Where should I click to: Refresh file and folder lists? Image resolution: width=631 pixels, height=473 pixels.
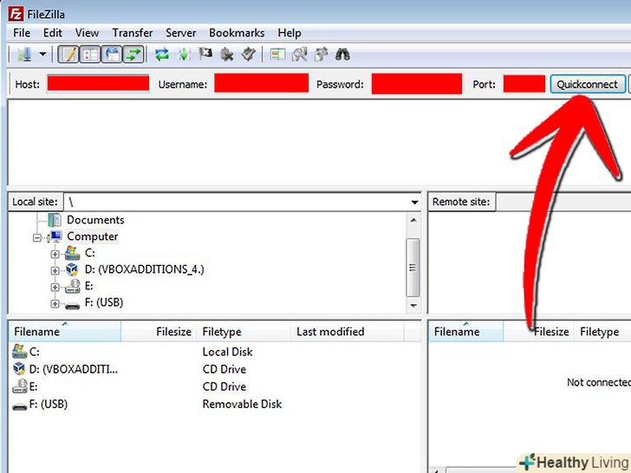[162, 55]
